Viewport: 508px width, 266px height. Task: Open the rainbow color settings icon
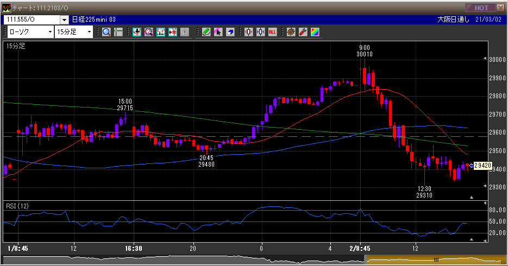[x=315, y=31]
